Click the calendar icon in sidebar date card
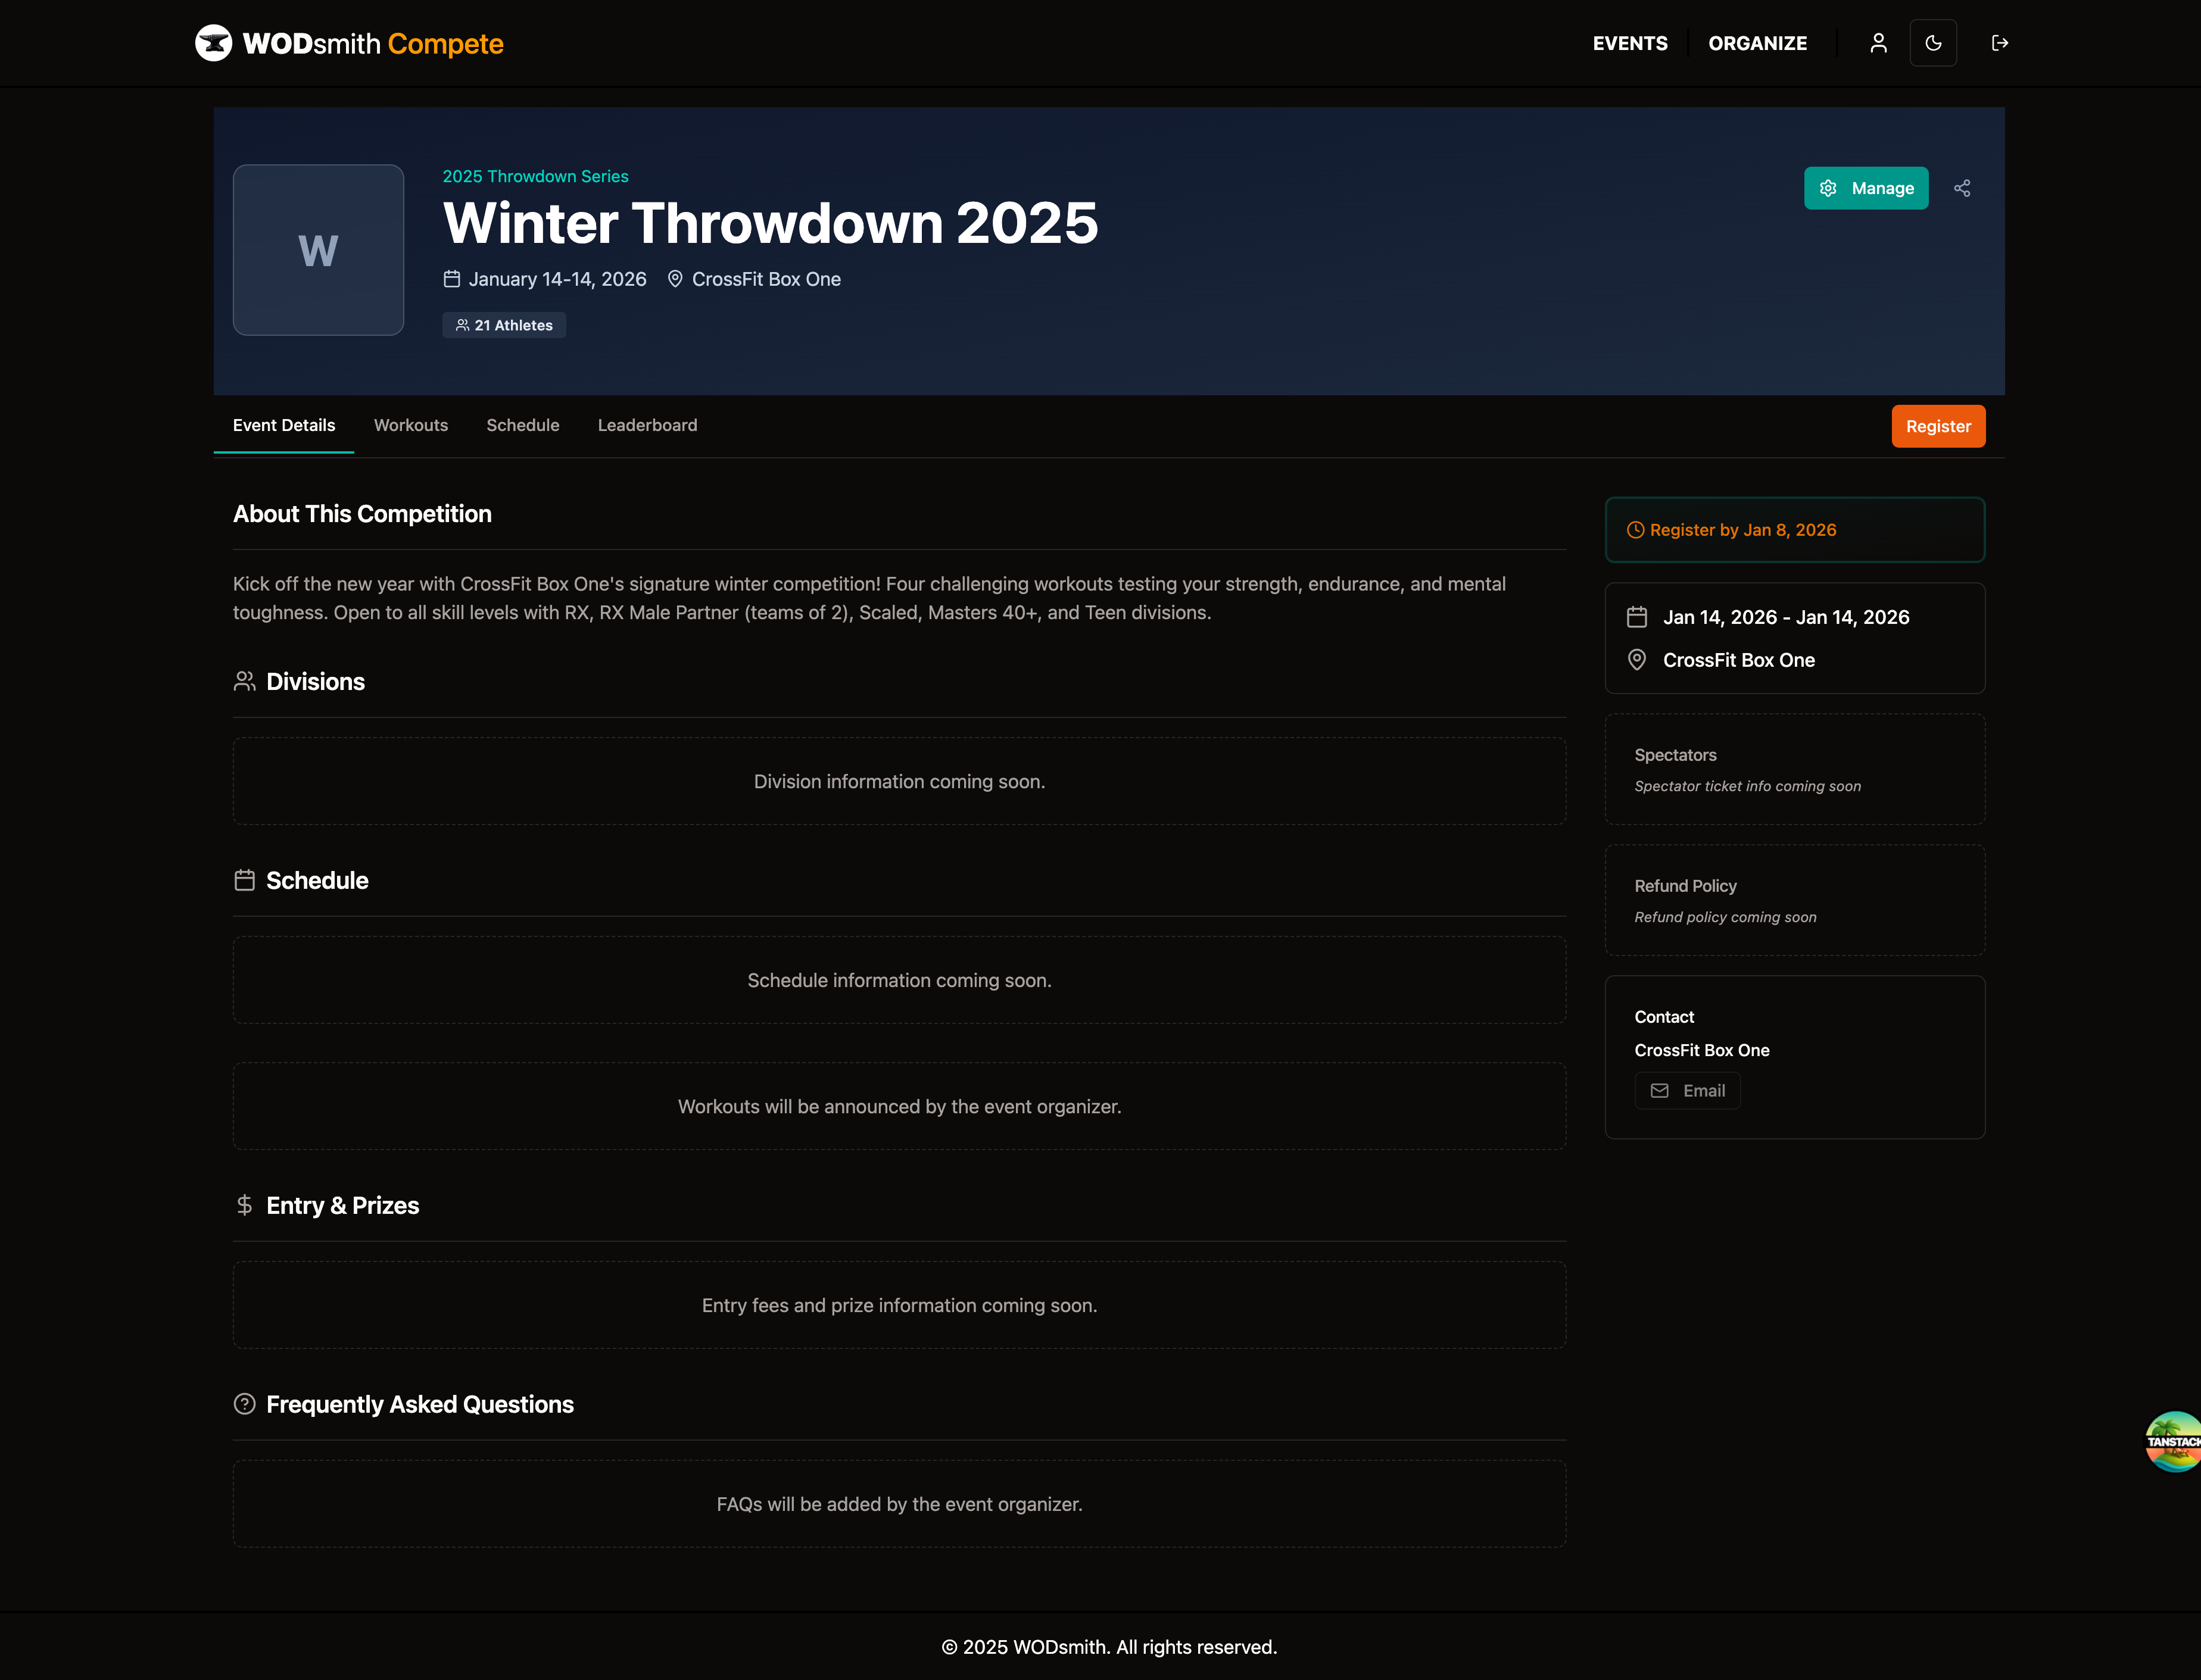Image resolution: width=2201 pixels, height=1680 pixels. 1636,617
